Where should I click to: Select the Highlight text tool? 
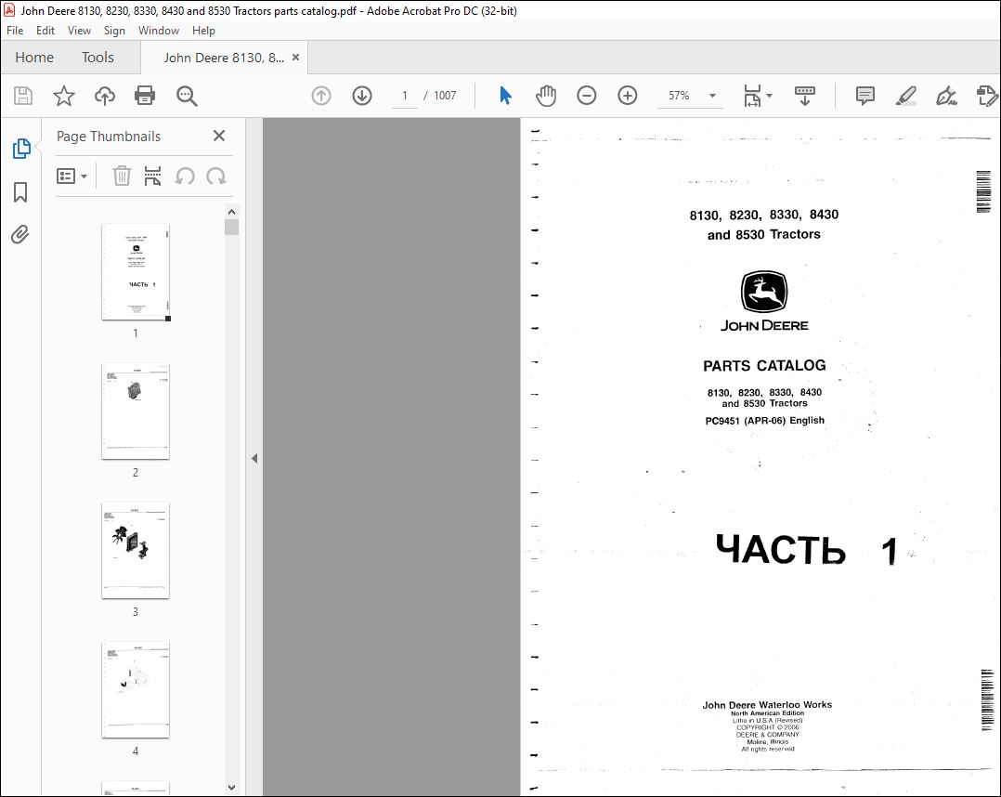coord(906,96)
